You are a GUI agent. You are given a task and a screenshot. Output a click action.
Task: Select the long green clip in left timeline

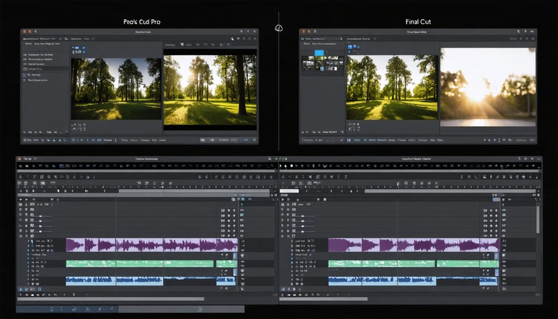tap(140, 264)
